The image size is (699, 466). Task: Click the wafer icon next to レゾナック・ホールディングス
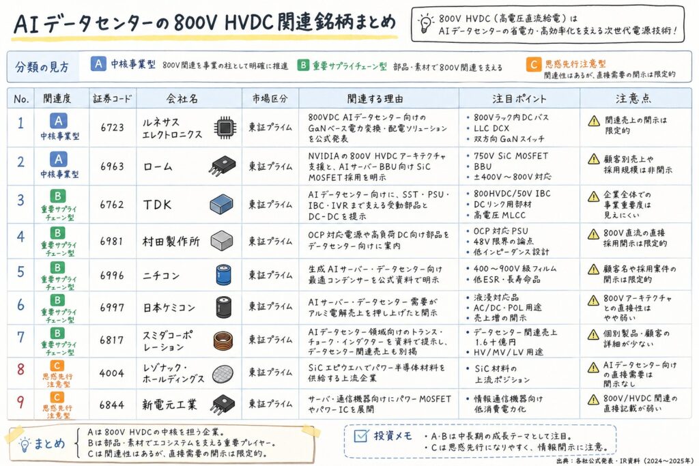(223, 374)
